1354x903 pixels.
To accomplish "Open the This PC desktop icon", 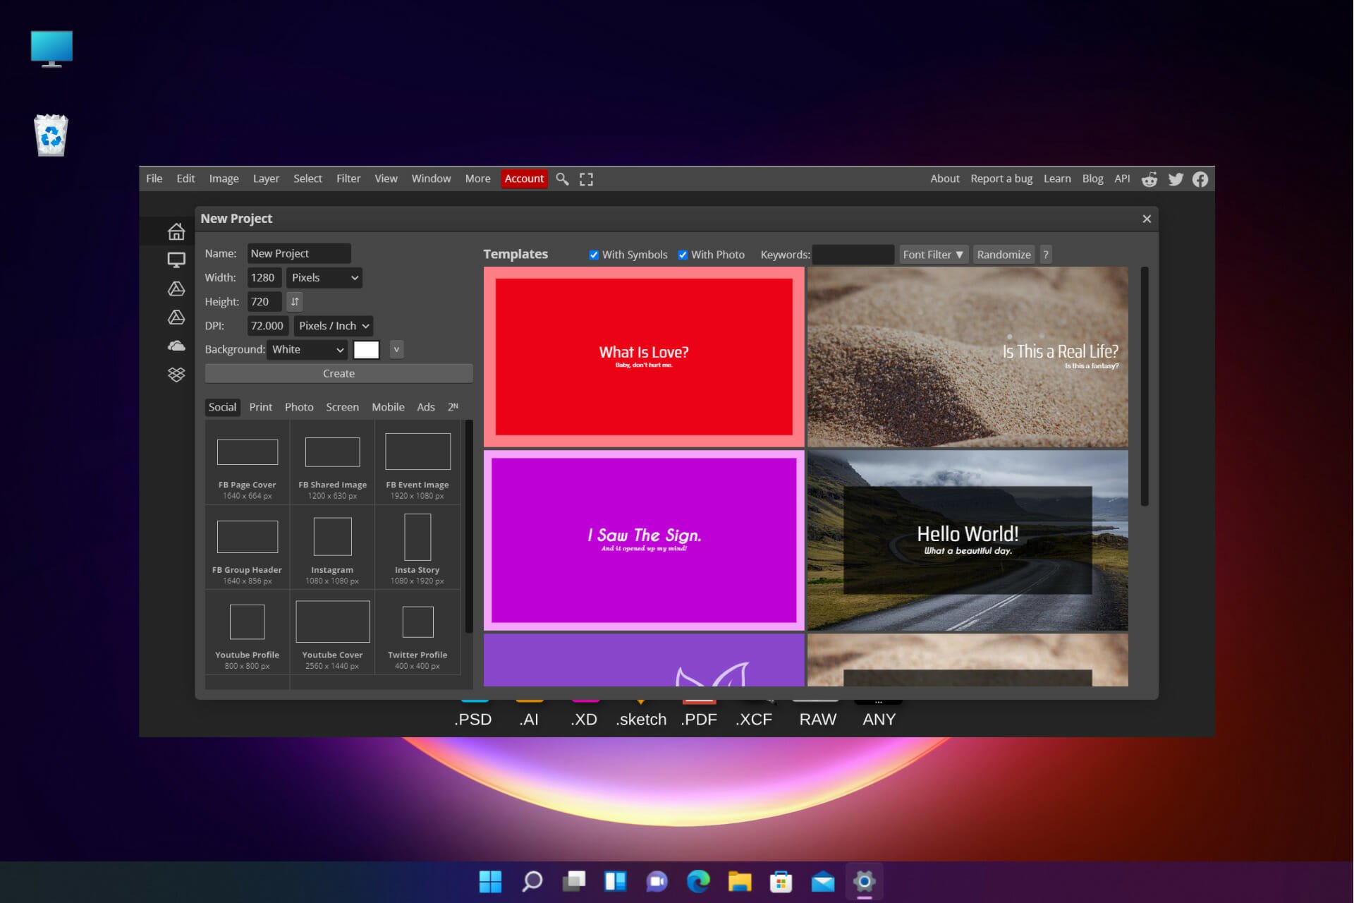I will [51, 49].
